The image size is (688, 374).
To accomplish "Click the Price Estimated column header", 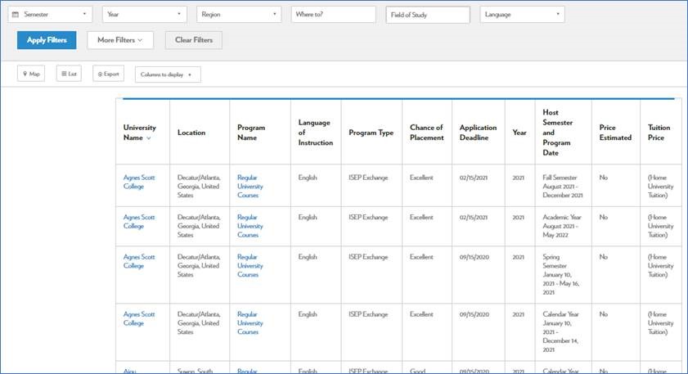I will (615, 133).
